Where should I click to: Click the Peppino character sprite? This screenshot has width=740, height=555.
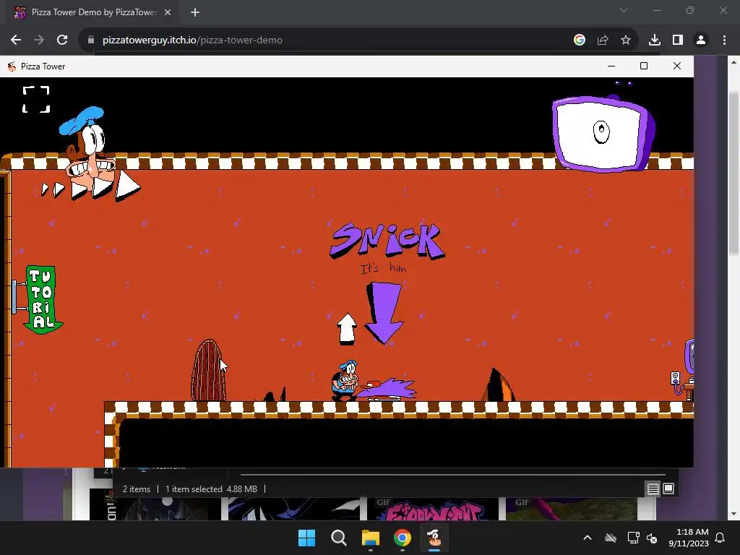[345, 380]
